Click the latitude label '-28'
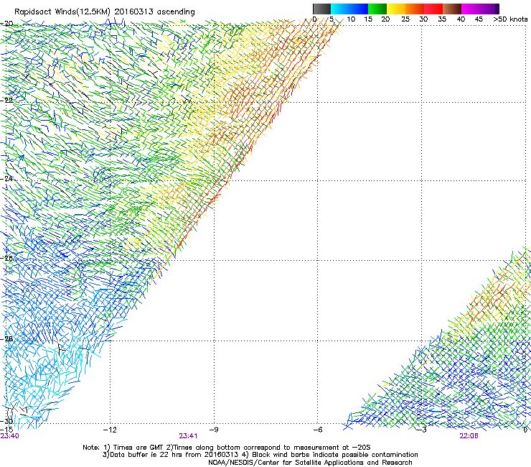Image resolution: width=531 pixels, height=467 pixels. click(x=6, y=339)
